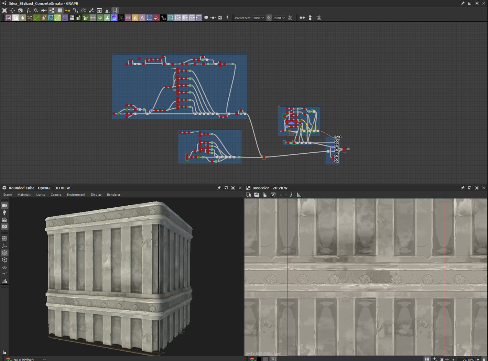Toggle tiling grid display in 2D view
Viewport: 488px width, 361px height.
[427, 359]
